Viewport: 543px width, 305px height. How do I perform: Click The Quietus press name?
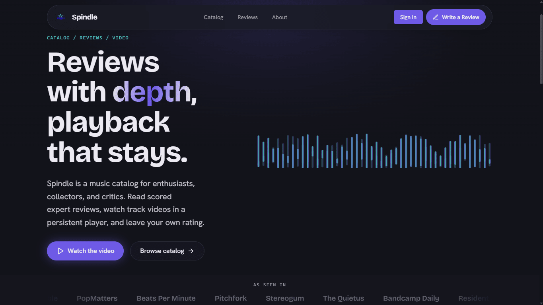[x=344, y=298]
